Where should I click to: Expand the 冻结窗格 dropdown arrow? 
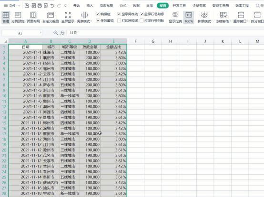[x=230, y=21]
